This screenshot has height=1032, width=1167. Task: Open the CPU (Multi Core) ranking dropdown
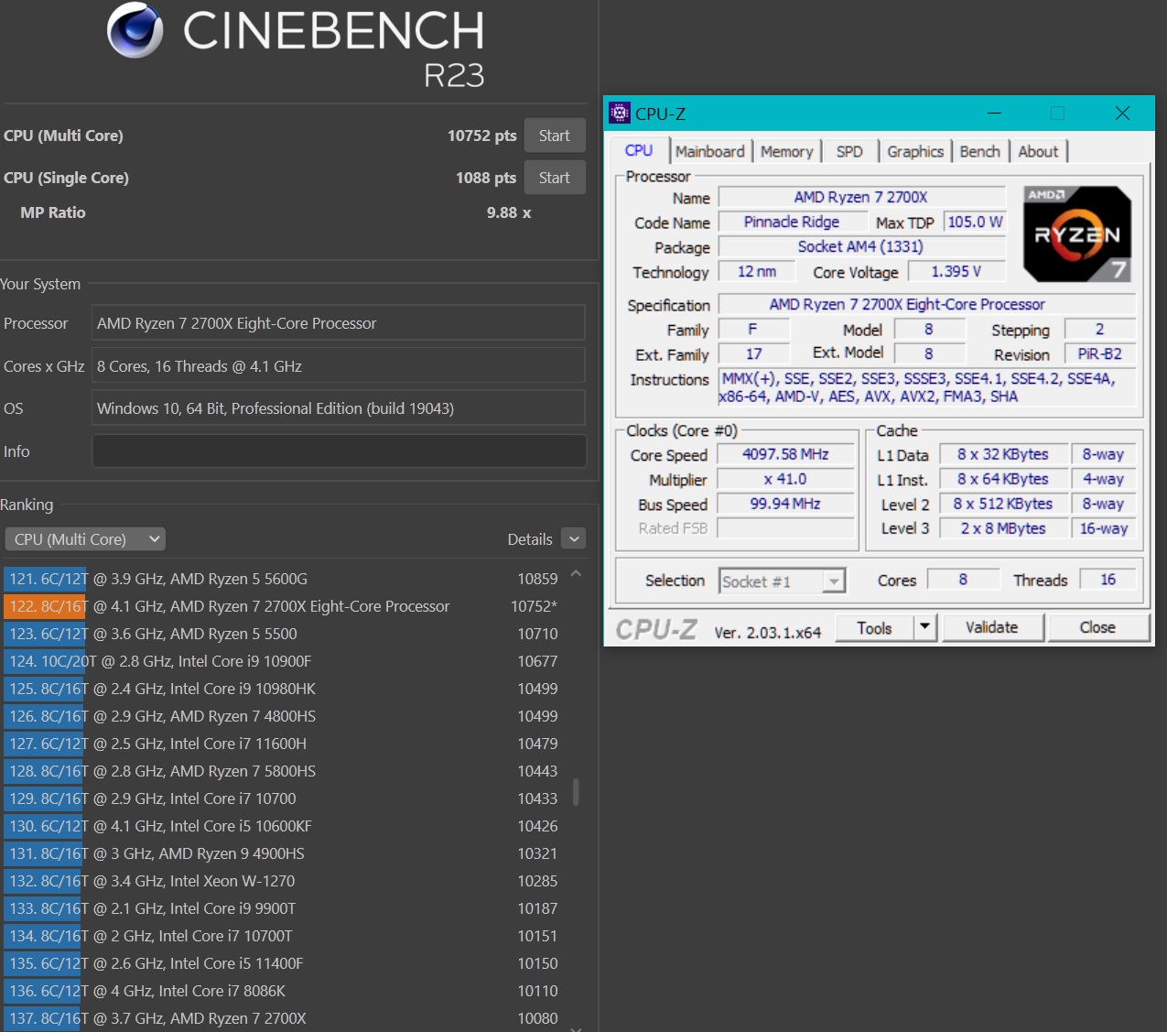point(85,538)
